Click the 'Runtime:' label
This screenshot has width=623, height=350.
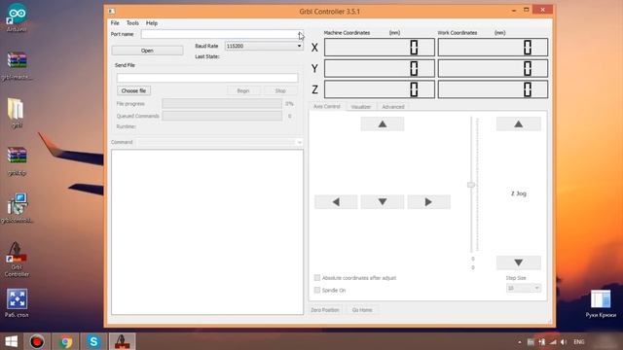pyautogui.click(x=126, y=126)
